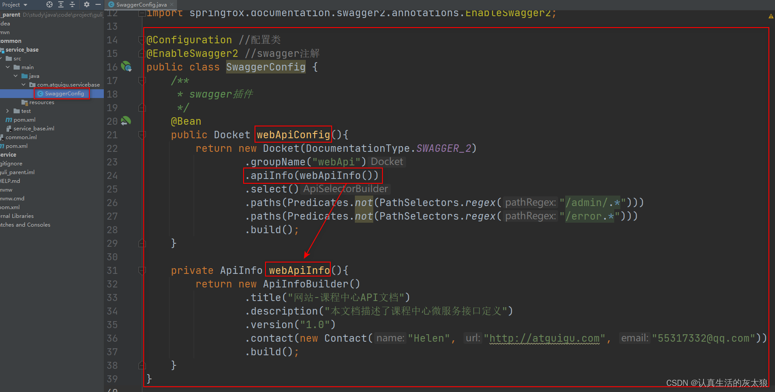Click the yellow warning icon above editor scrollbar
Viewport: 775px width, 392px height.
click(771, 16)
